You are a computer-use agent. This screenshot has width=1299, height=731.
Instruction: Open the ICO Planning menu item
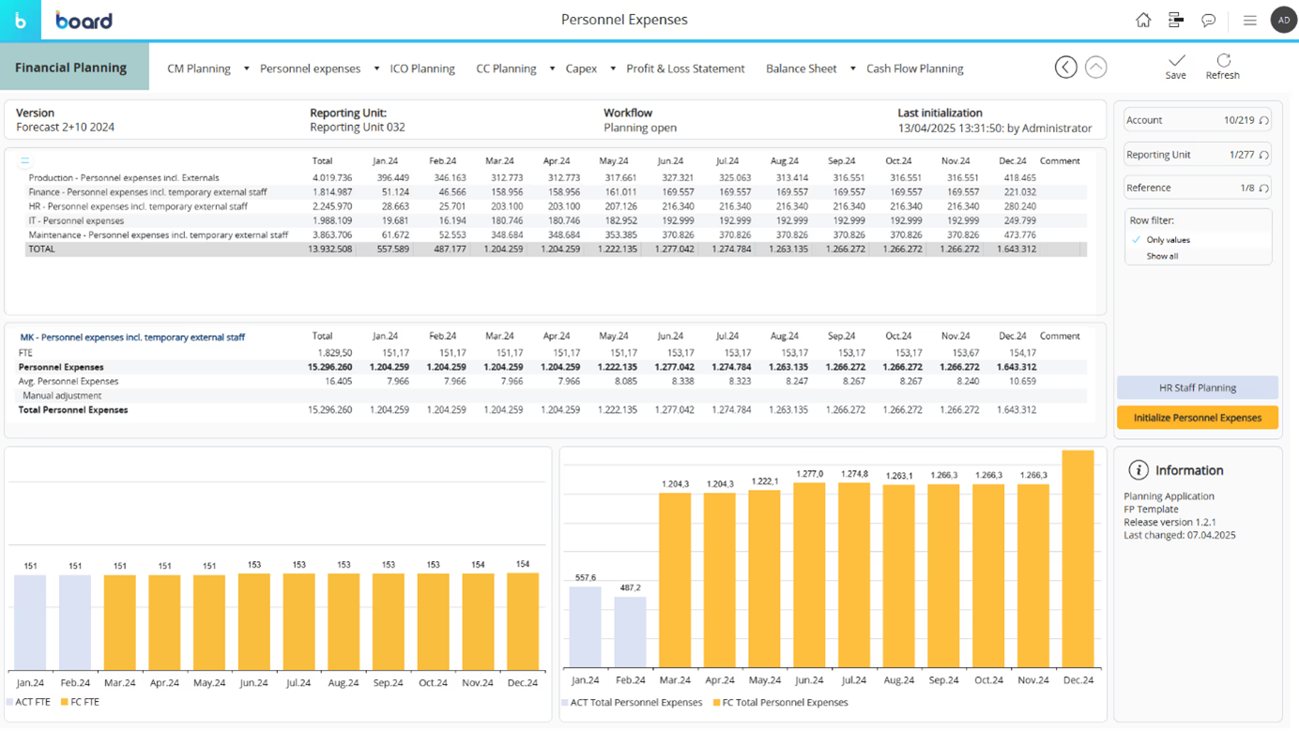click(x=421, y=69)
